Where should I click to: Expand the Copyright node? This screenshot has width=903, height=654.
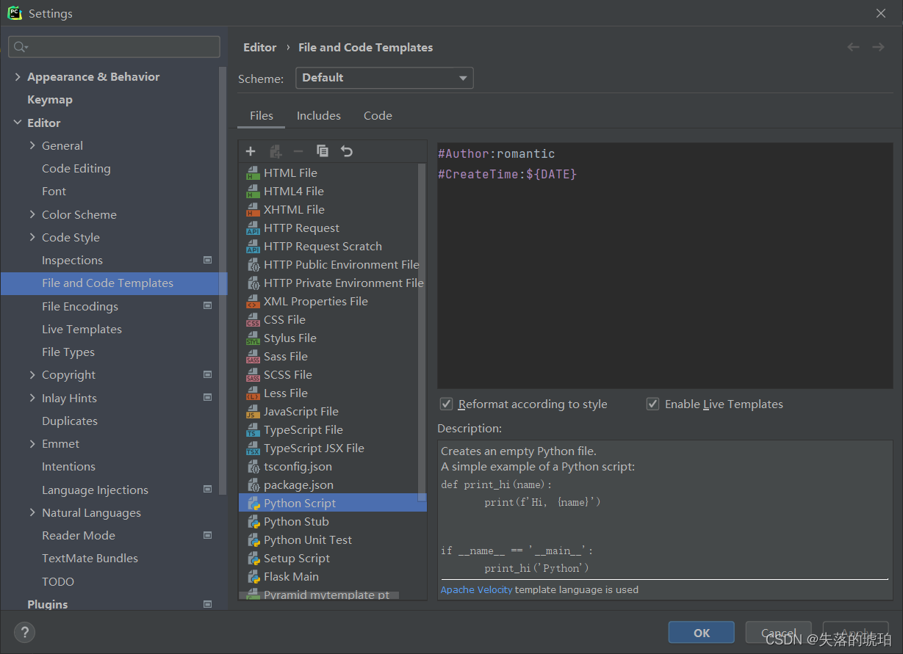tap(32, 375)
